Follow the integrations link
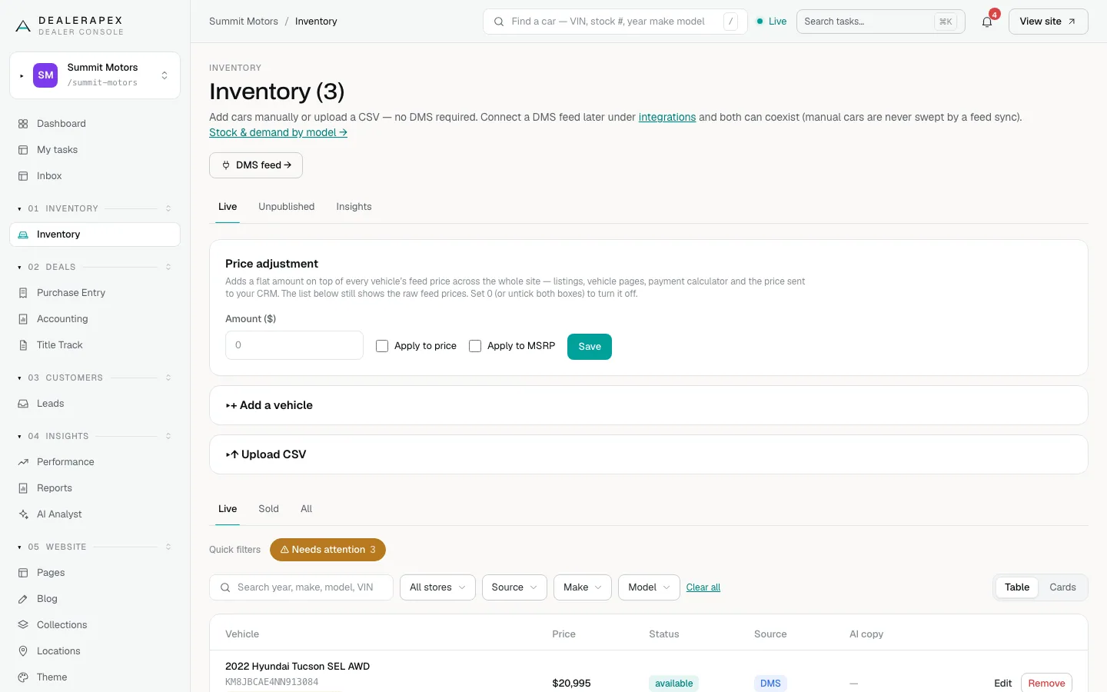Screen dimensions: 1107x692 coord(667,118)
